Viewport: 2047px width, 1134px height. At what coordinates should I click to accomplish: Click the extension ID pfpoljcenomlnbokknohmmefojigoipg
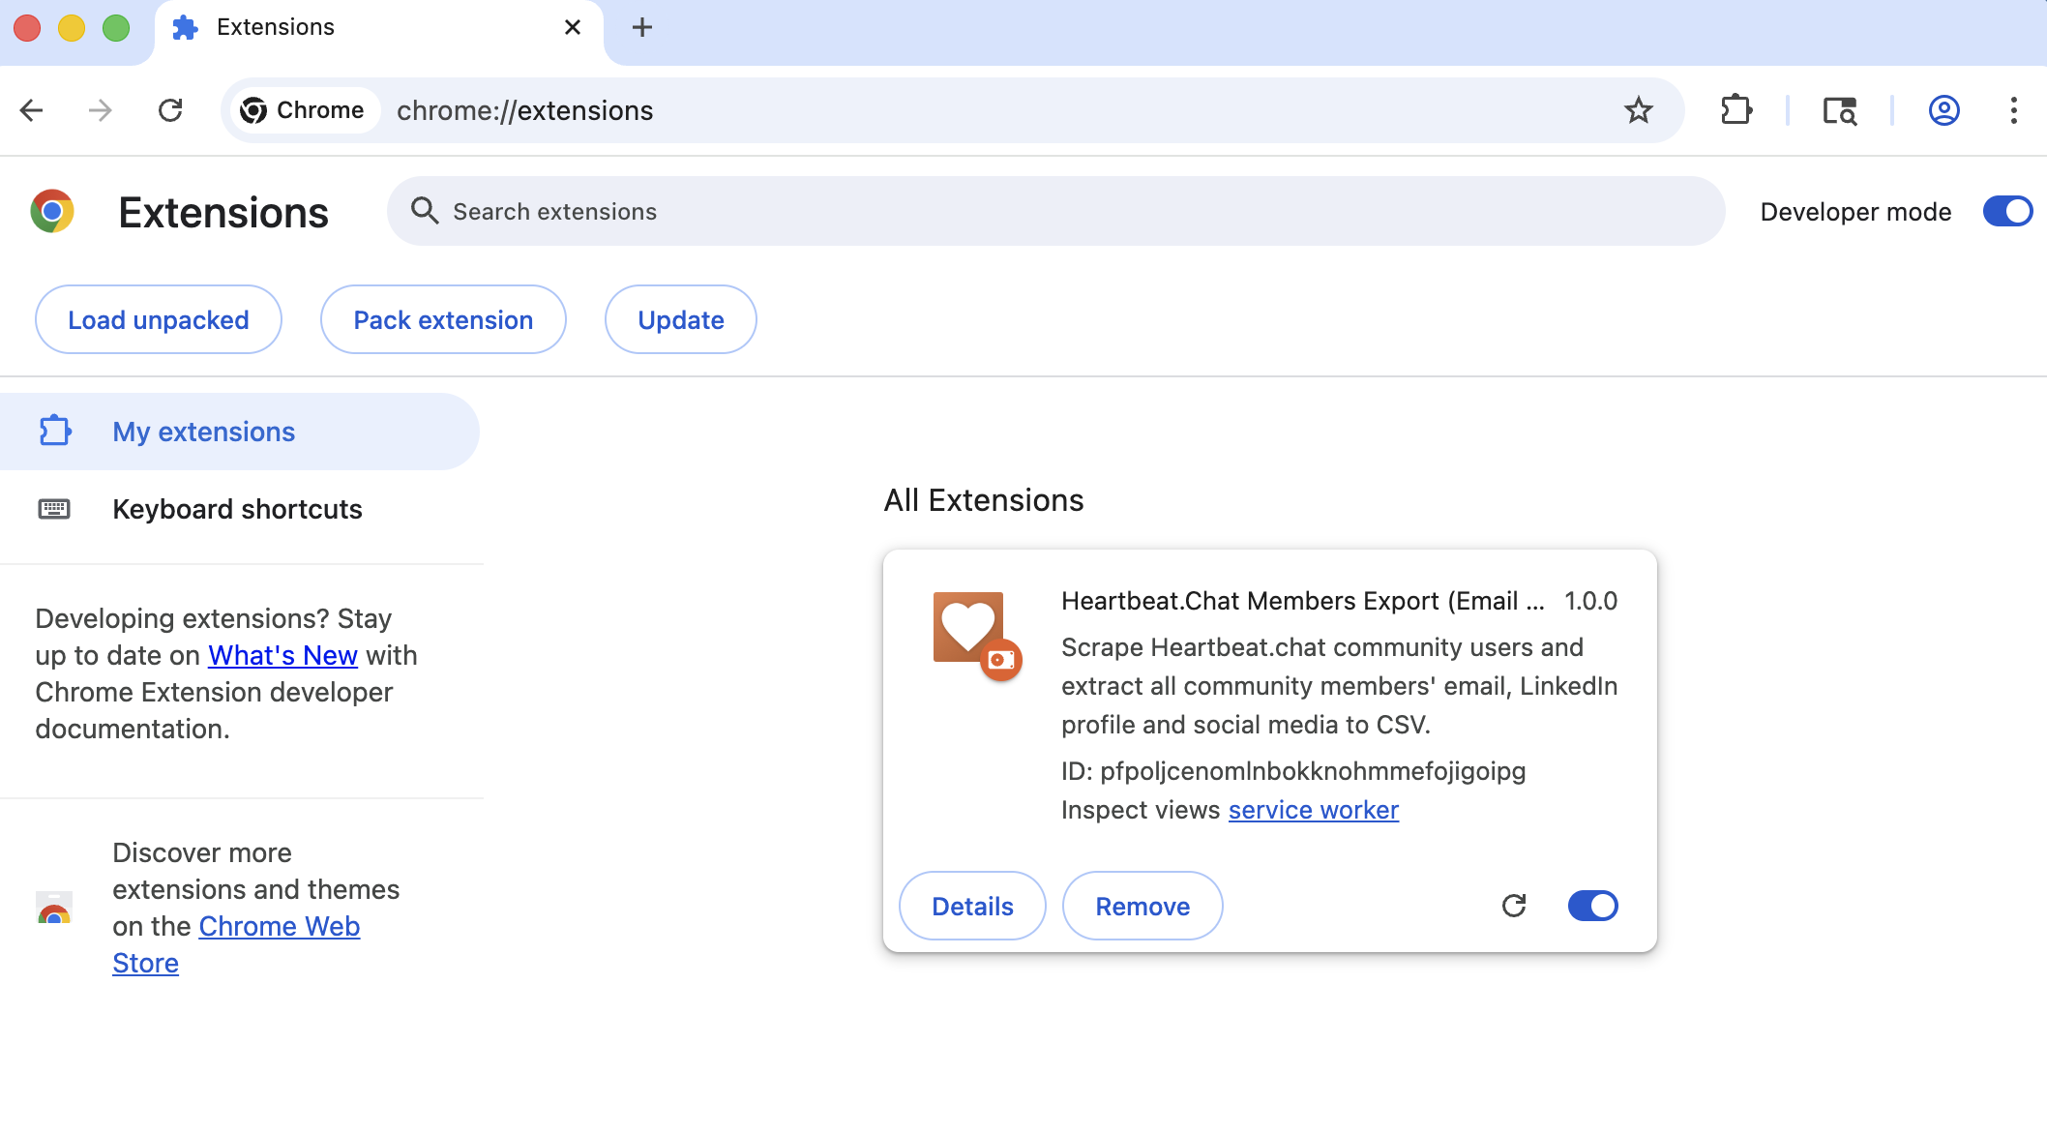coord(1293,771)
